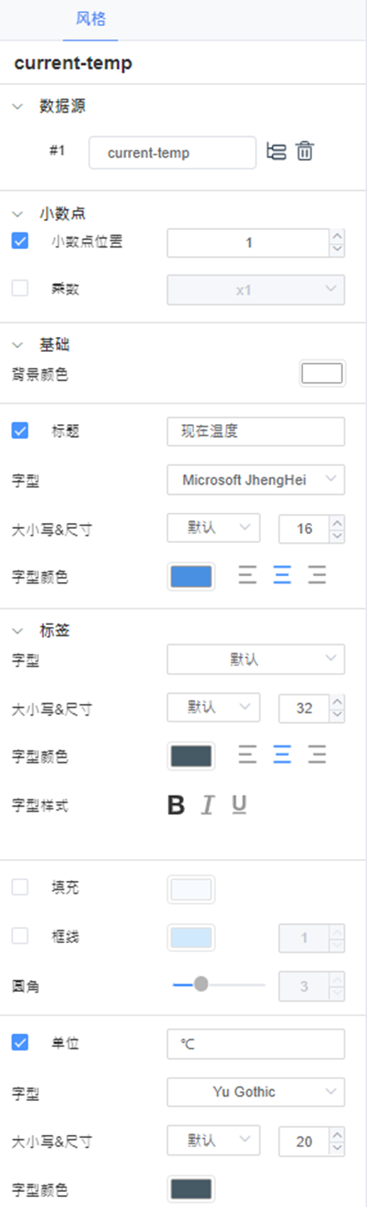Increase the 小数点位置 value using up arrow

click(x=336, y=237)
